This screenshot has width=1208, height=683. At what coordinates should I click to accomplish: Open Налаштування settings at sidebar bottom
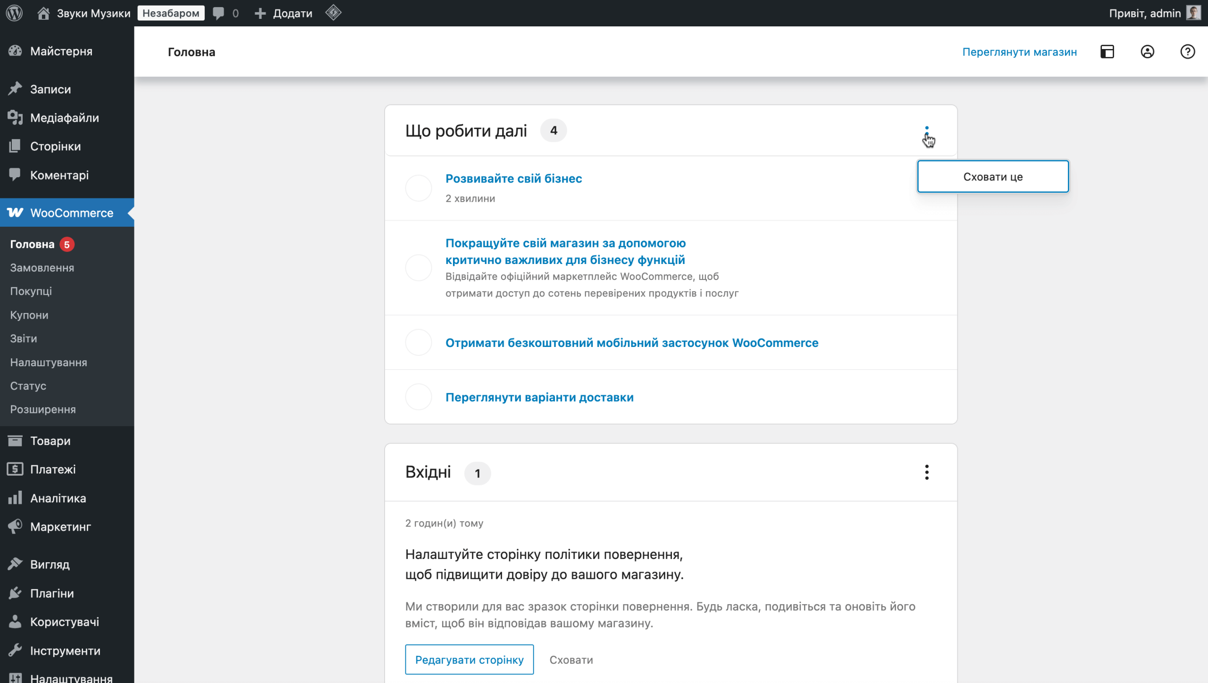(67, 676)
